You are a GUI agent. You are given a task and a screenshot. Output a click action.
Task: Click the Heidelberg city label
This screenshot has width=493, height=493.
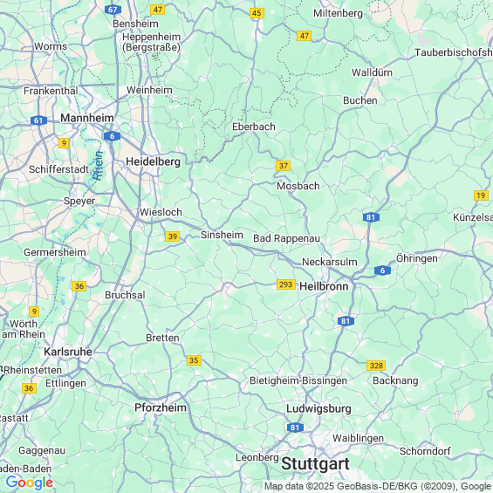tap(153, 161)
